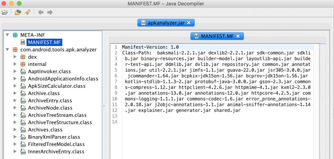Select the MANIFEST.MF editor tab
The height and width of the screenshot is (159, 334).
[x=217, y=36]
